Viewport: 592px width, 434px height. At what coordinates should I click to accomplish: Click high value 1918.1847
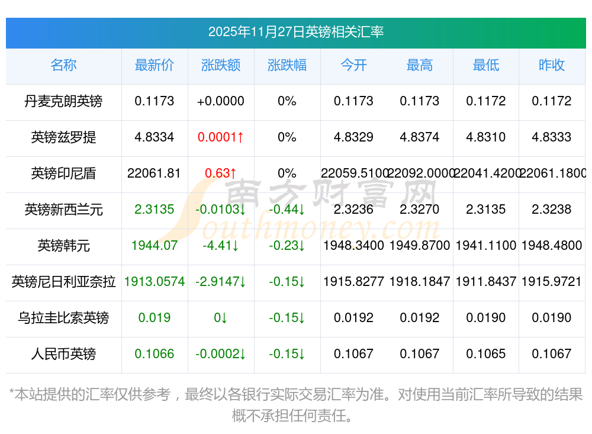click(420, 282)
